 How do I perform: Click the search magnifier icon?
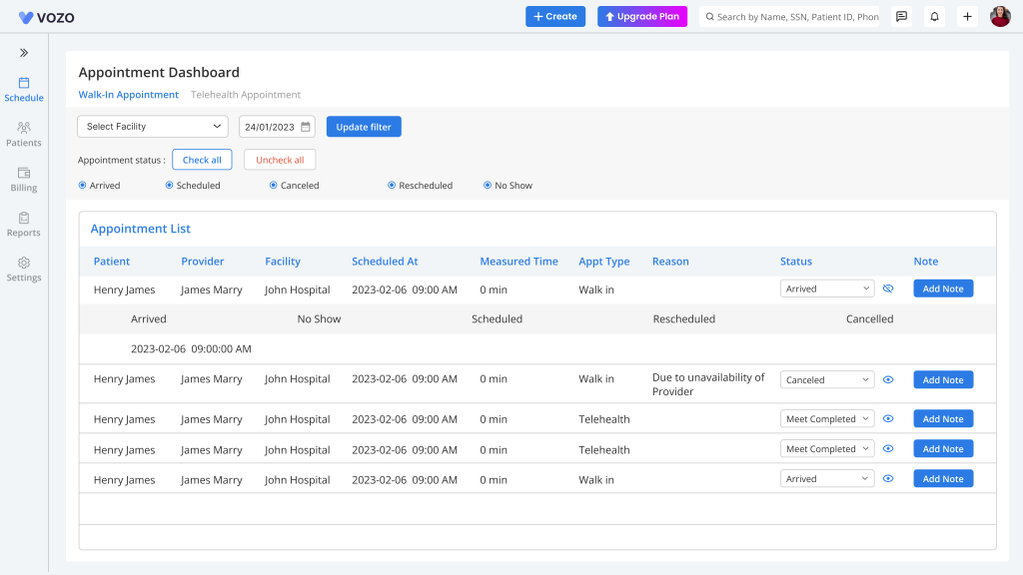[710, 17]
